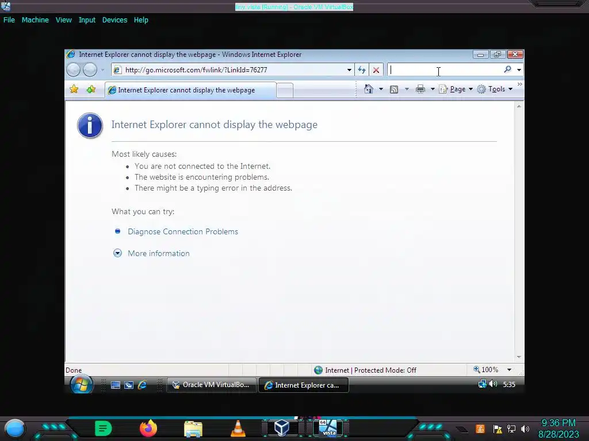Open the VirtualBox File menu

pos(9,20)
